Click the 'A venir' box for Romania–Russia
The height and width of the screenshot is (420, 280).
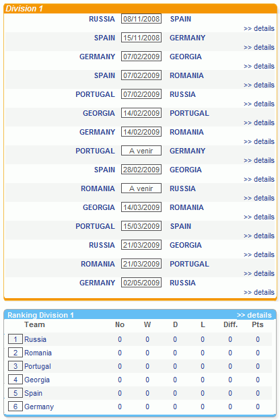coord(141,188)
